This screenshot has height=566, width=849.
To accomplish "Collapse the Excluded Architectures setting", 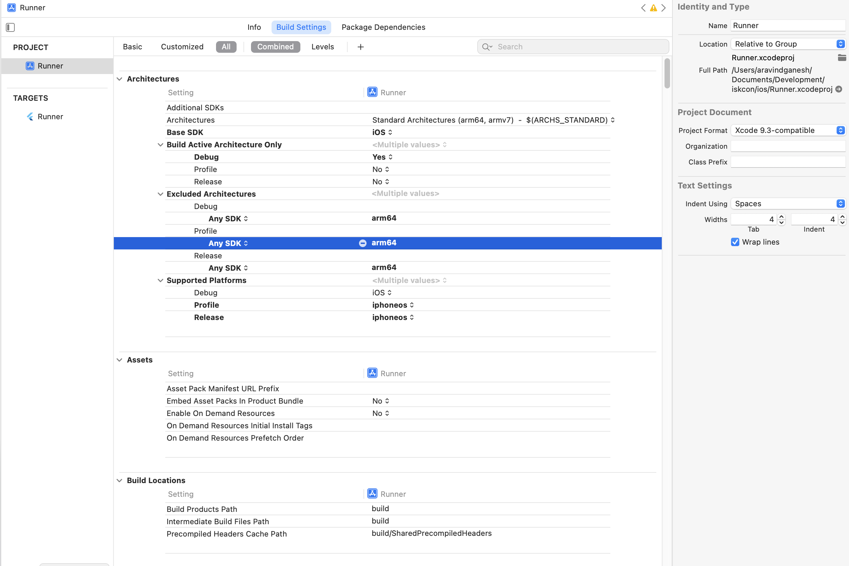I will tap(160, 194).
